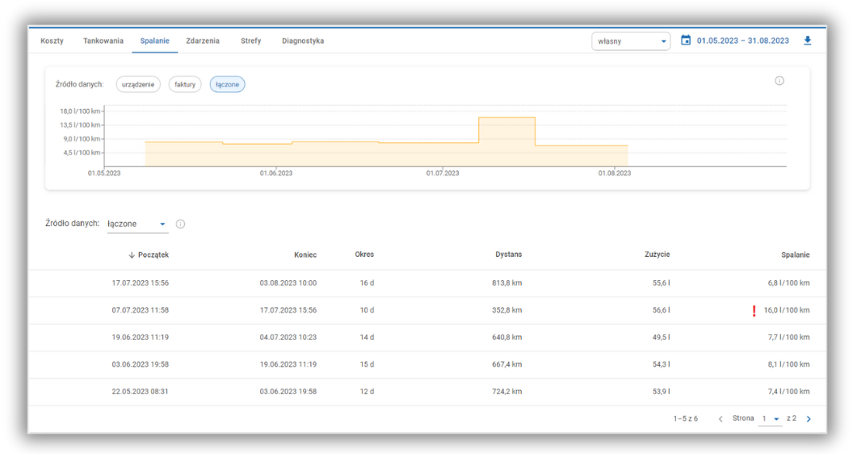Sort table by Spalanie column header
Screen dimensions: 853x454
click(x=795, y=255)
